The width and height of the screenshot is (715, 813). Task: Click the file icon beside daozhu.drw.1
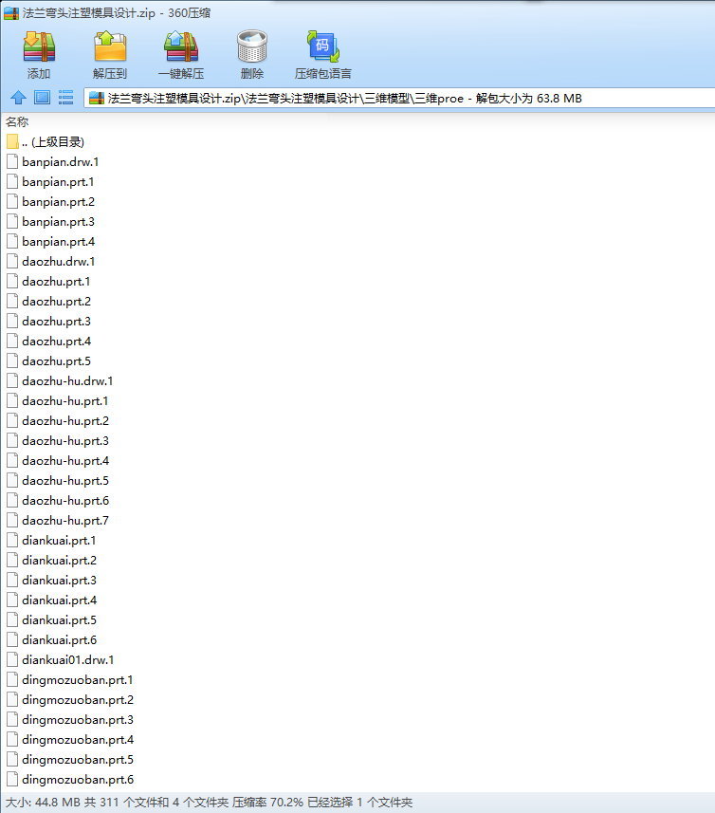coord(12,261)
